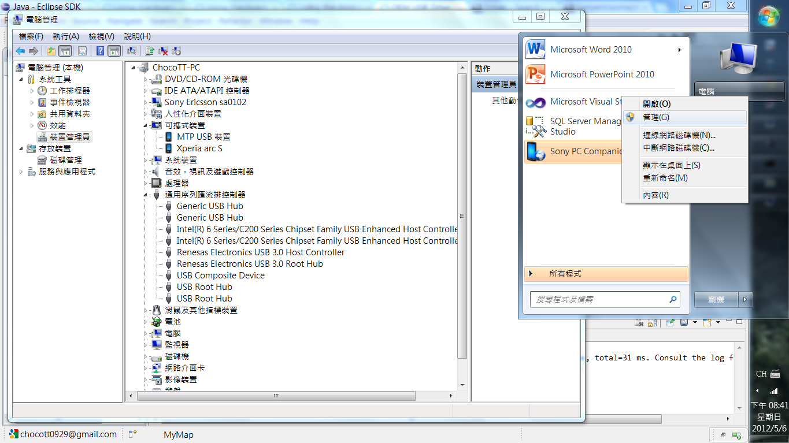Open SQL Server Management Studio entry

573,126
